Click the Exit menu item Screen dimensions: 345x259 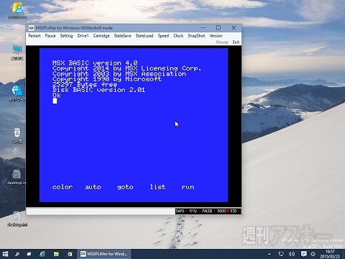click(x=236, y=42)
